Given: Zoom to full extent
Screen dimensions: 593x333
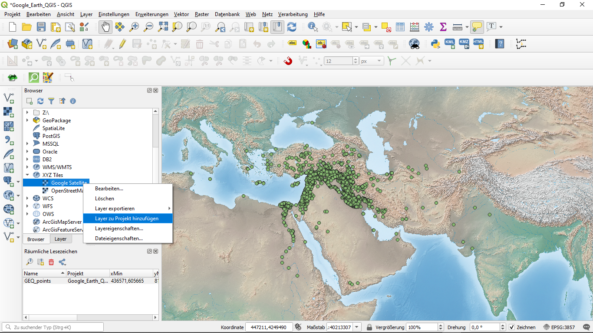Looking at the screenshot, I should coord(163,27).
